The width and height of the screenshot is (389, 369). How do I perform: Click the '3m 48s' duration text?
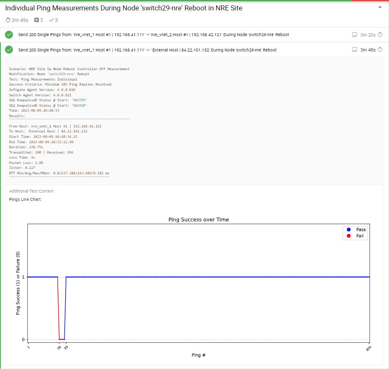(368, 50)
